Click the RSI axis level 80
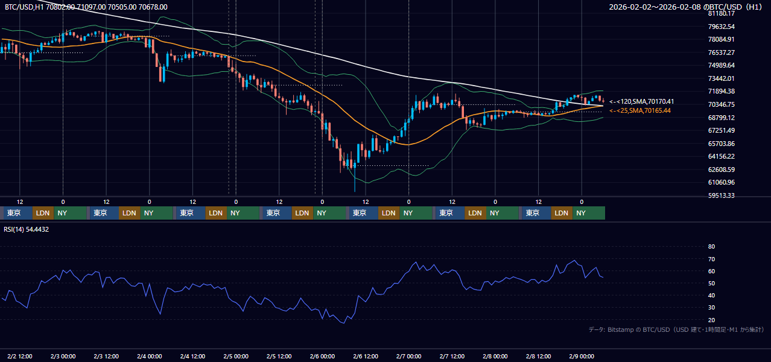This screenshot has height=362, width=771. pyautogui.click(x=711, y=247)
